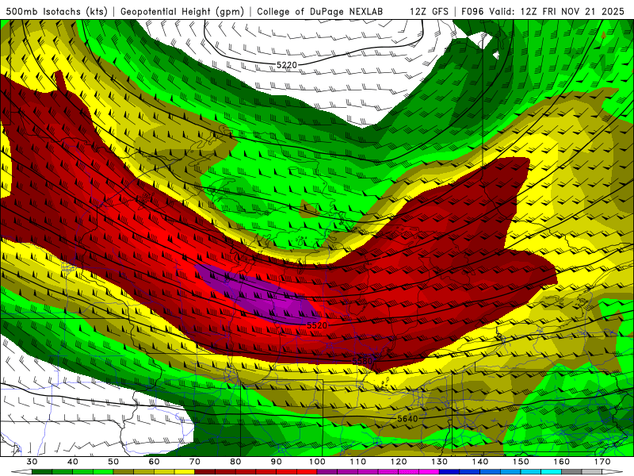Click the 'F096' forecast hour text
Screen dimensions: 634x476
[x=472, y=11]
